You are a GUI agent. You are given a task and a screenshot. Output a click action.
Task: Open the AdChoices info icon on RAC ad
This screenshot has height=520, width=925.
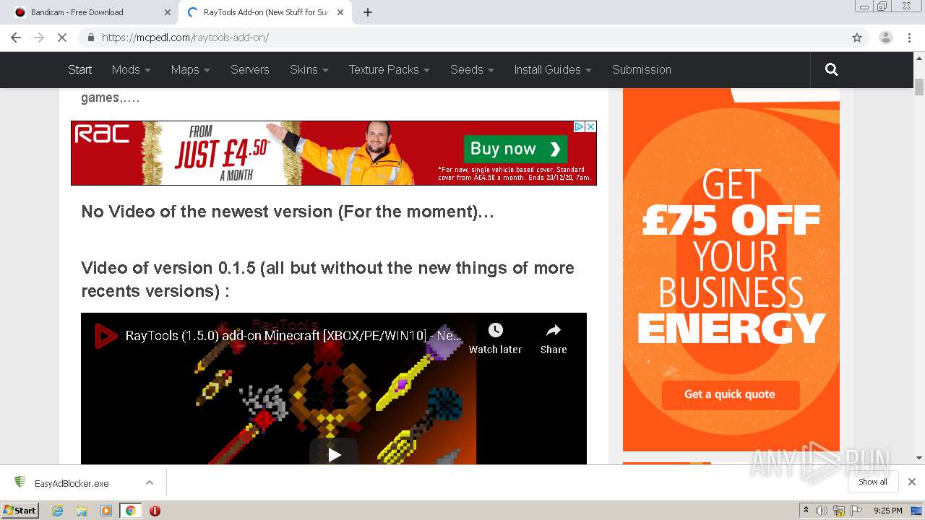[579, 126]
